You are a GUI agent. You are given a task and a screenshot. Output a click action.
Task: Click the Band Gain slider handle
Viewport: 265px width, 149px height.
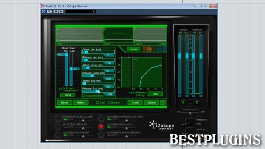click(71, 69)
